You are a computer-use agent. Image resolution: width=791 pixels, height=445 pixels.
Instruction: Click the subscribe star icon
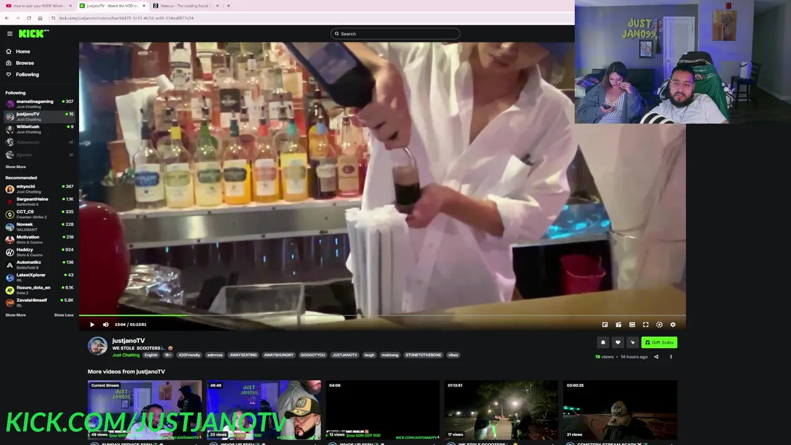point(632,342)
